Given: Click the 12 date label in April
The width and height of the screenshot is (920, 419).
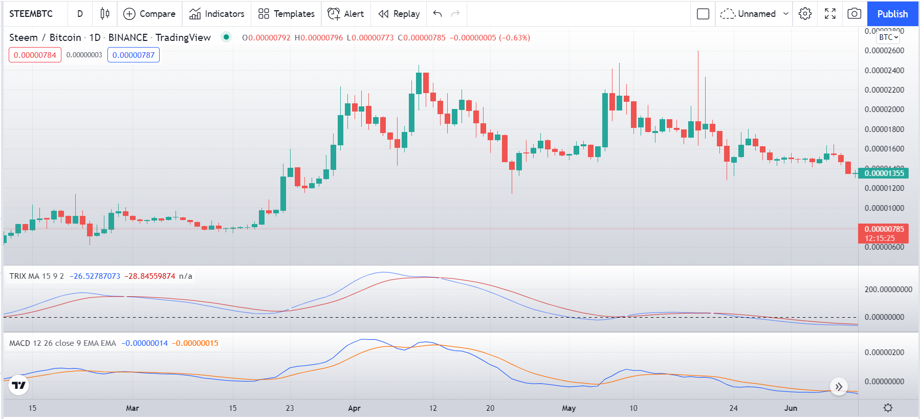Looking at the screenshot, I should point(433,408).
